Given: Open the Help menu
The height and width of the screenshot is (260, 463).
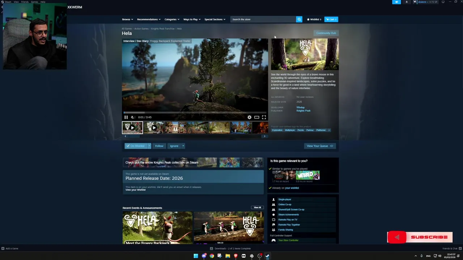Looking at the screenshot, I should [x=43, y=2].
